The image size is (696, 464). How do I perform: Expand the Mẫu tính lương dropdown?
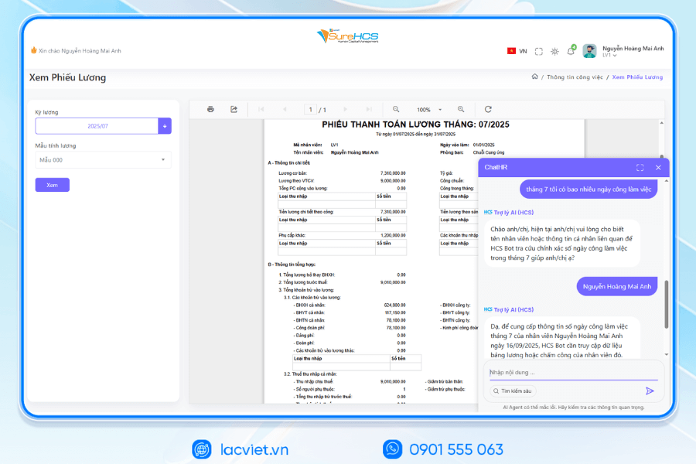(163, 160)
